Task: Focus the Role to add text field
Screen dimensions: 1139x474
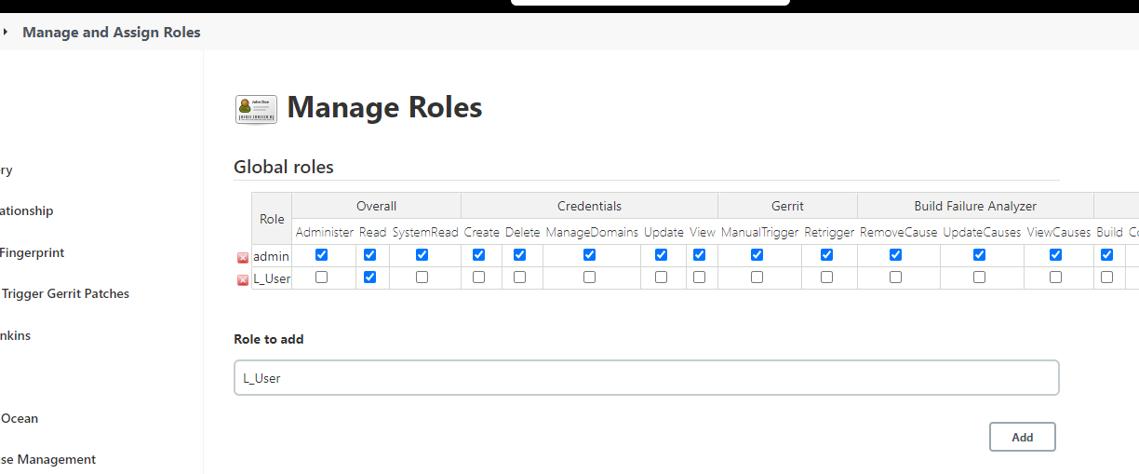Action: point(646,378)
